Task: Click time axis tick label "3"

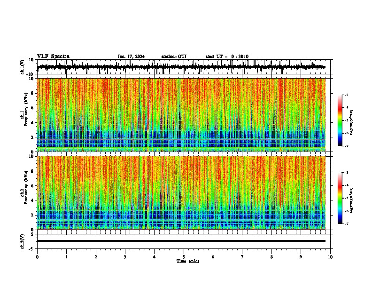Action: 125,257
